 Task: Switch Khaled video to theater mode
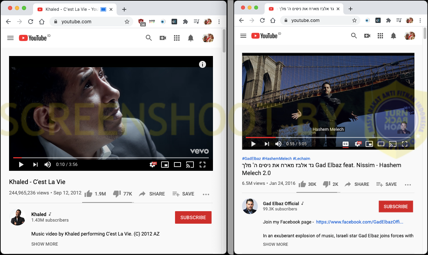coord(177,165)
